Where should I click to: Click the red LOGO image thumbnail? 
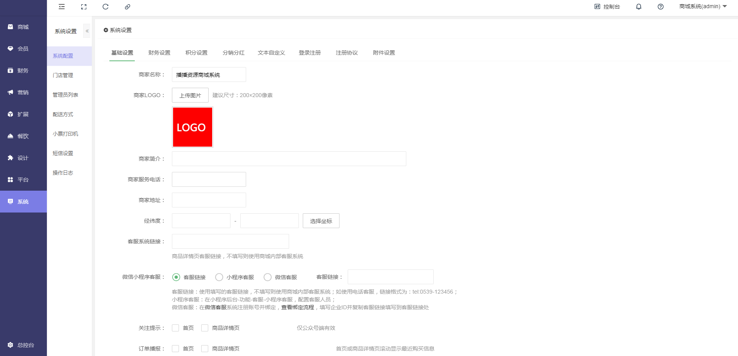(192, 127)
